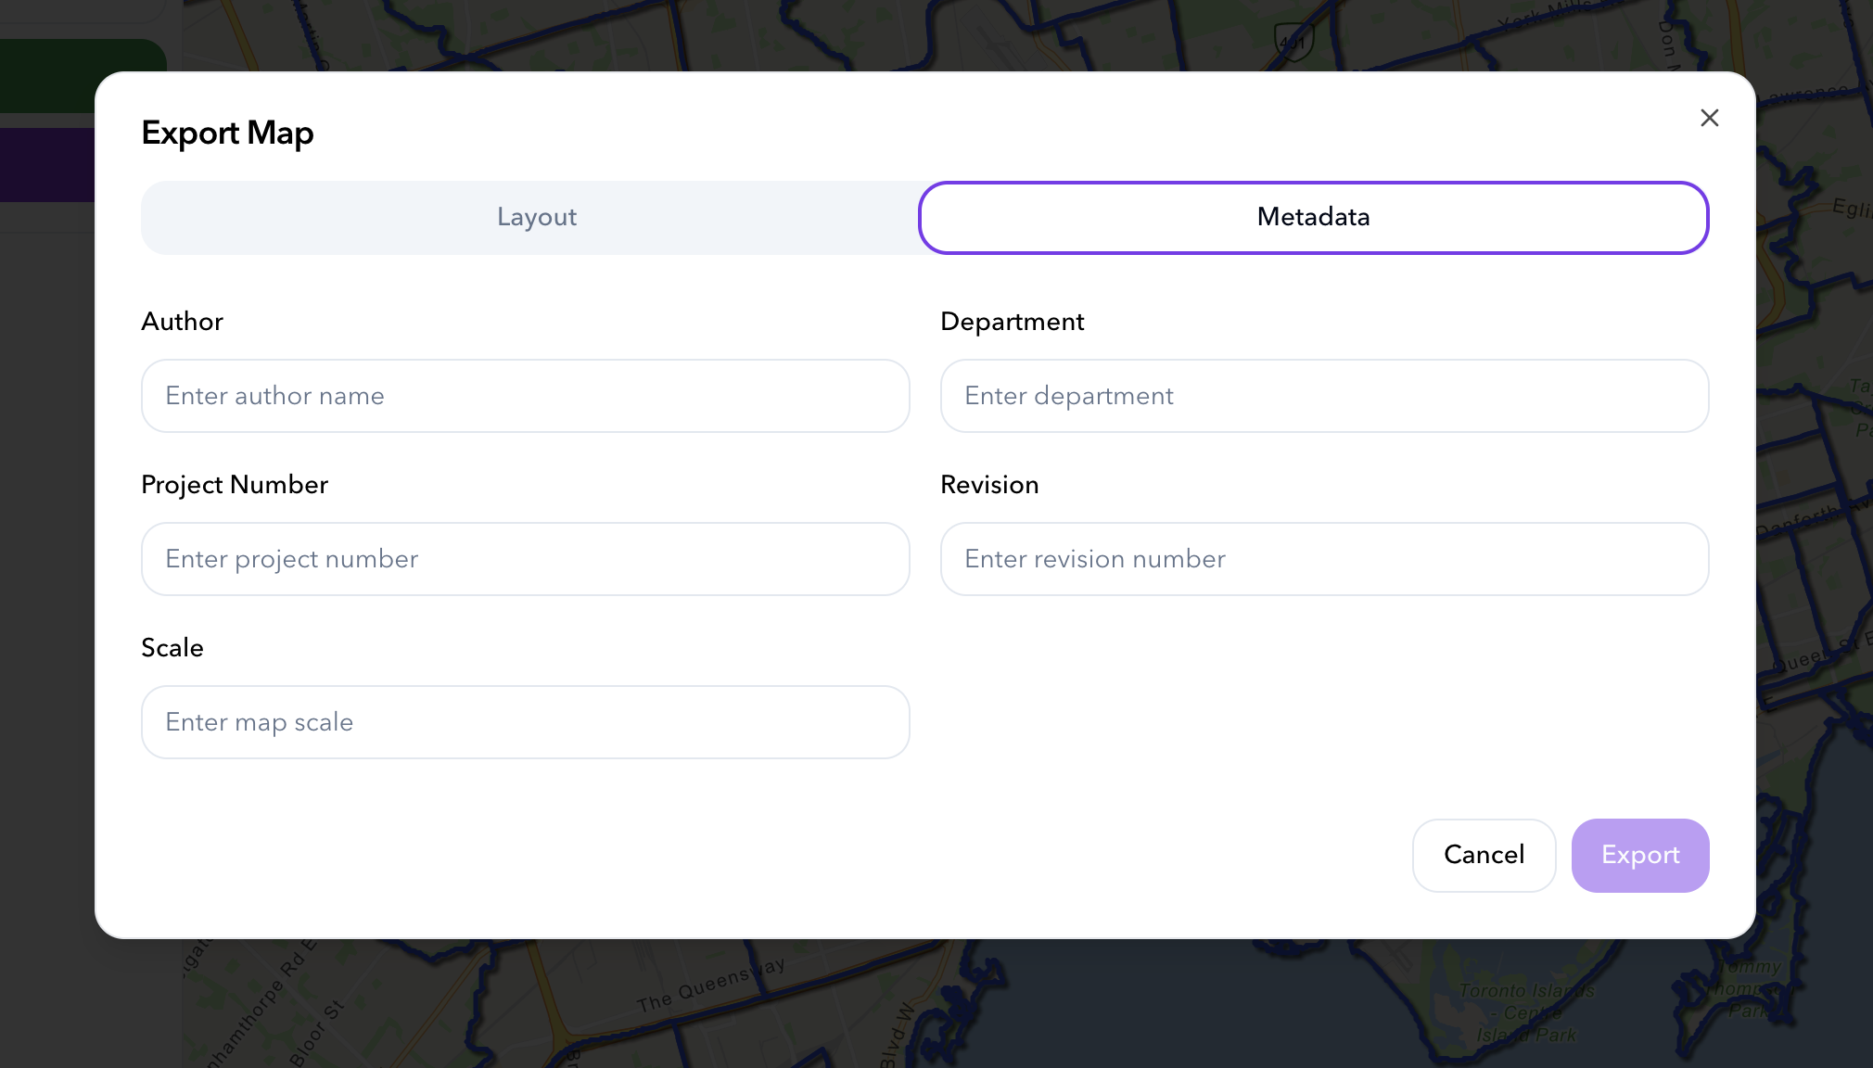
Task: Click the Scale heading in the dialog
Action: point(172,647)
